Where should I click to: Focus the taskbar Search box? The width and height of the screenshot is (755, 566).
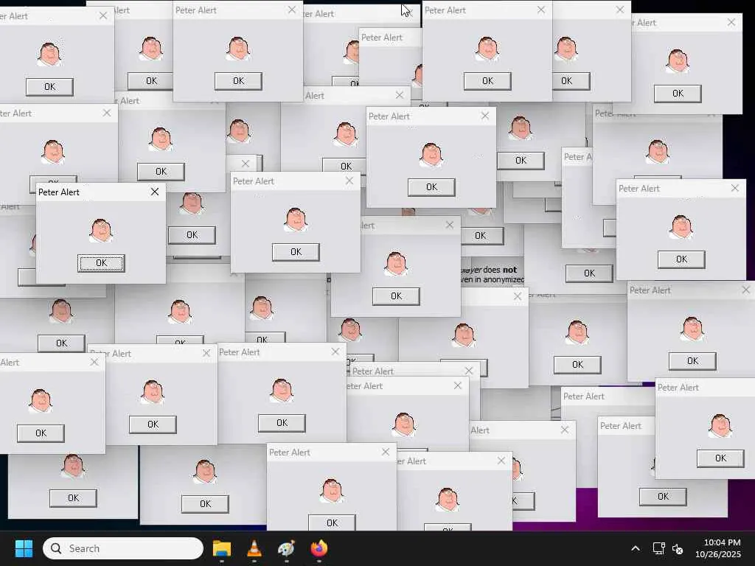coord(123,548)
